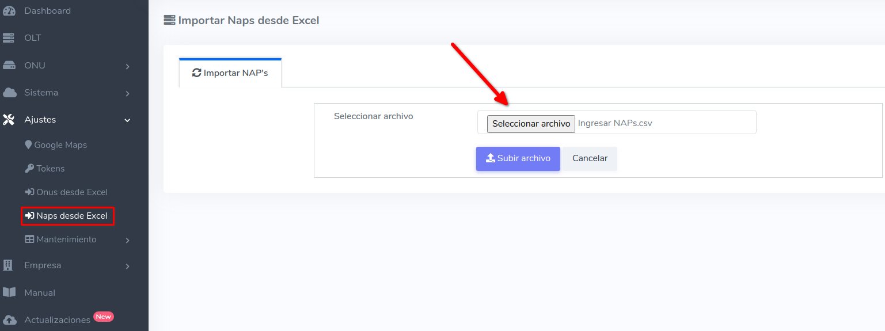Go to Onus desde Excel
The height and width of the screenshot is (331, 885).
[x=71, y=192]
